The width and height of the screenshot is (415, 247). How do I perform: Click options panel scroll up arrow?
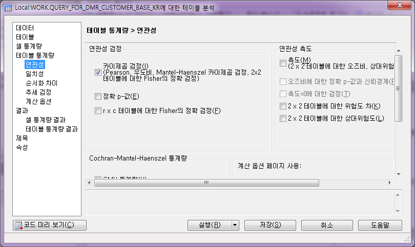coord(399,51)
